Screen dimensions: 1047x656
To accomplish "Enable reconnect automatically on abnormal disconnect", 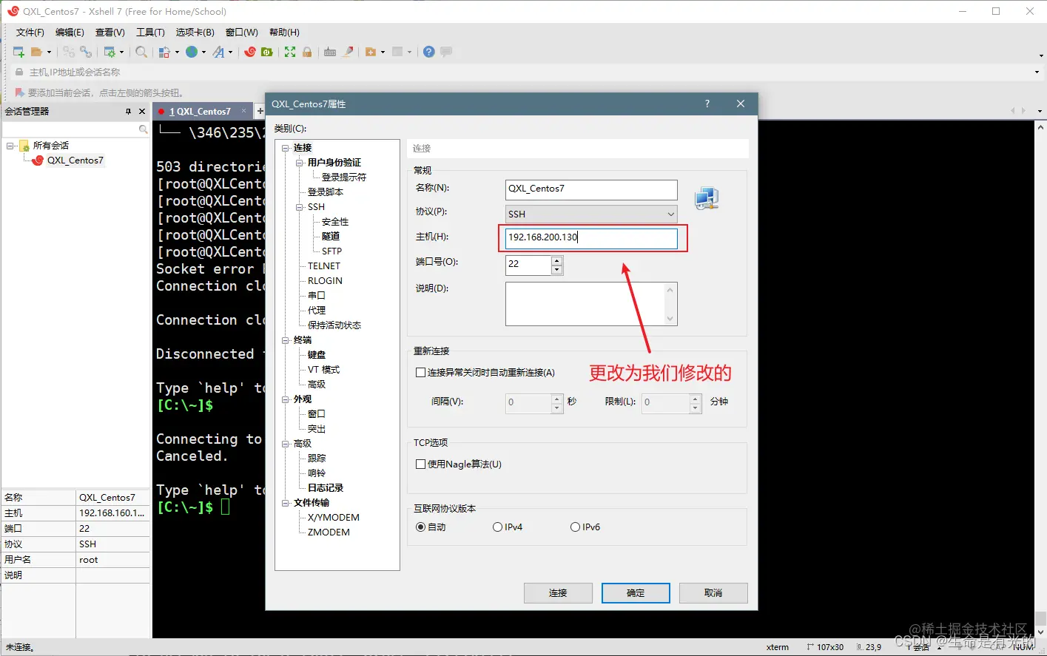I will coord(420,372).
